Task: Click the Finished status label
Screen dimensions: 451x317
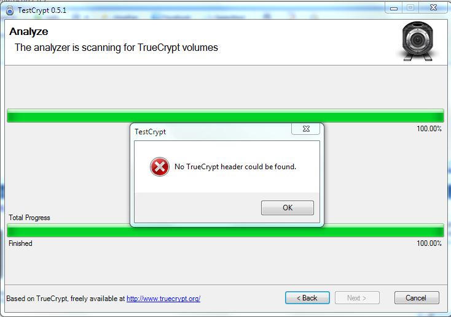Action: pos(20,243)
